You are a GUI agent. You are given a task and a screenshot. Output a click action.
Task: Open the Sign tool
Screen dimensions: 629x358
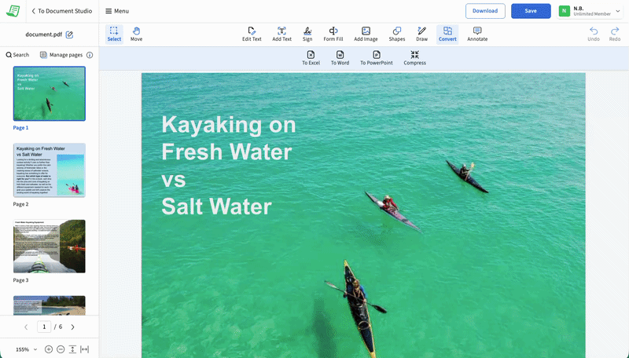(x=307, y=34)
